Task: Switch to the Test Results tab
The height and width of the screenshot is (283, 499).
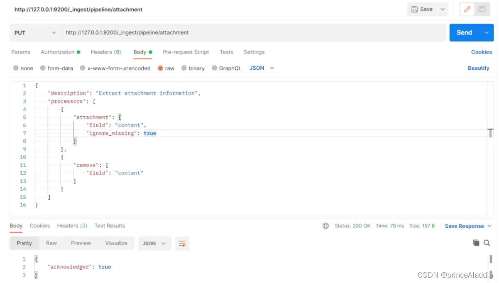Action: (x=110, y=226)
